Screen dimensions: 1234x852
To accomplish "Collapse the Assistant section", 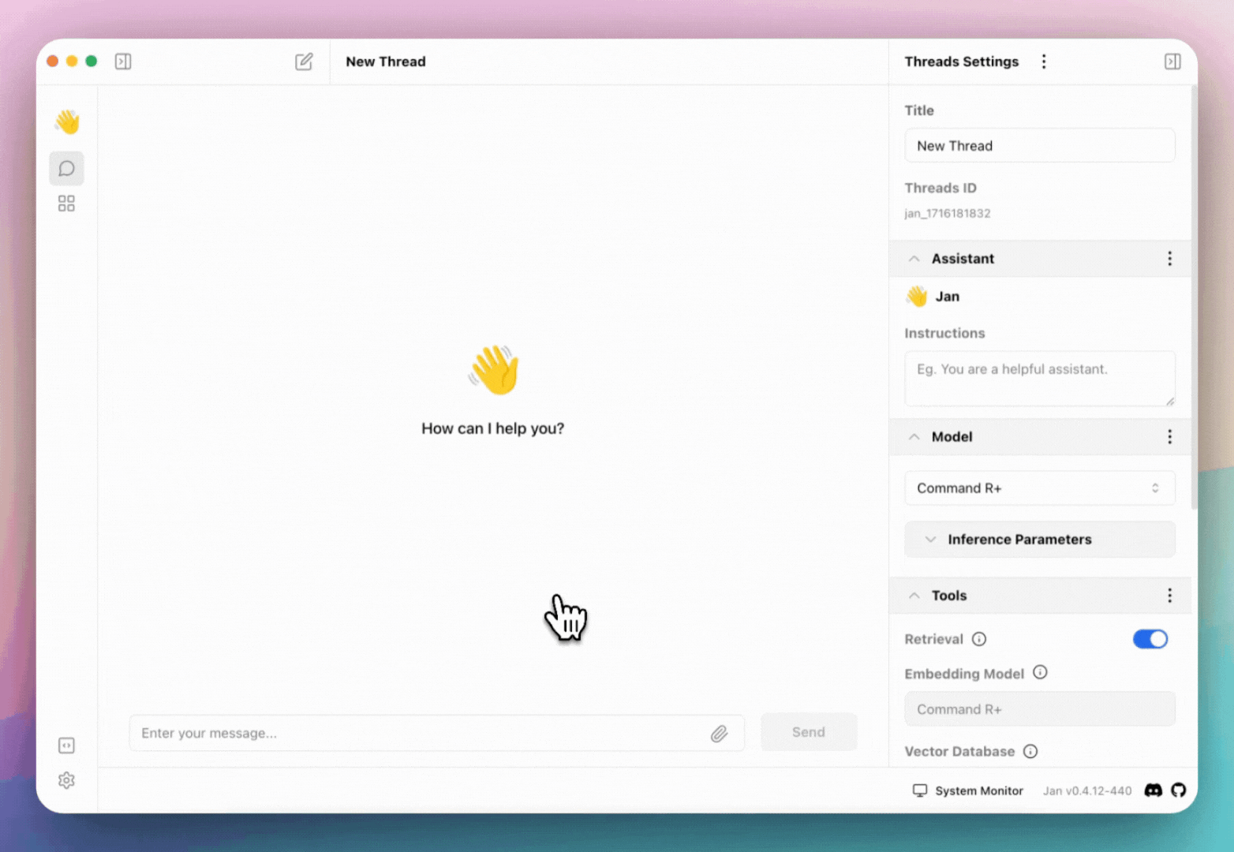I will coord(914,259).
